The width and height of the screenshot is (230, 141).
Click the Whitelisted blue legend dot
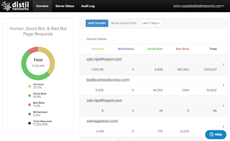point(30,114)
